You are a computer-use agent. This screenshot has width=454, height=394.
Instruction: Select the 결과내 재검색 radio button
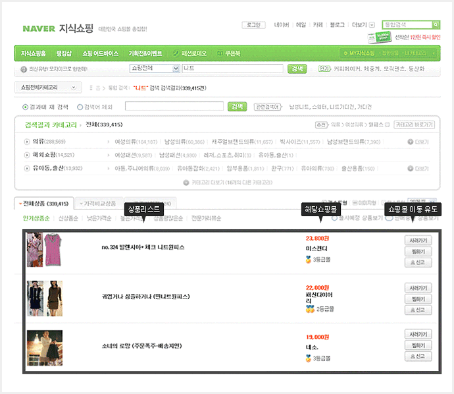coord(25,107)
